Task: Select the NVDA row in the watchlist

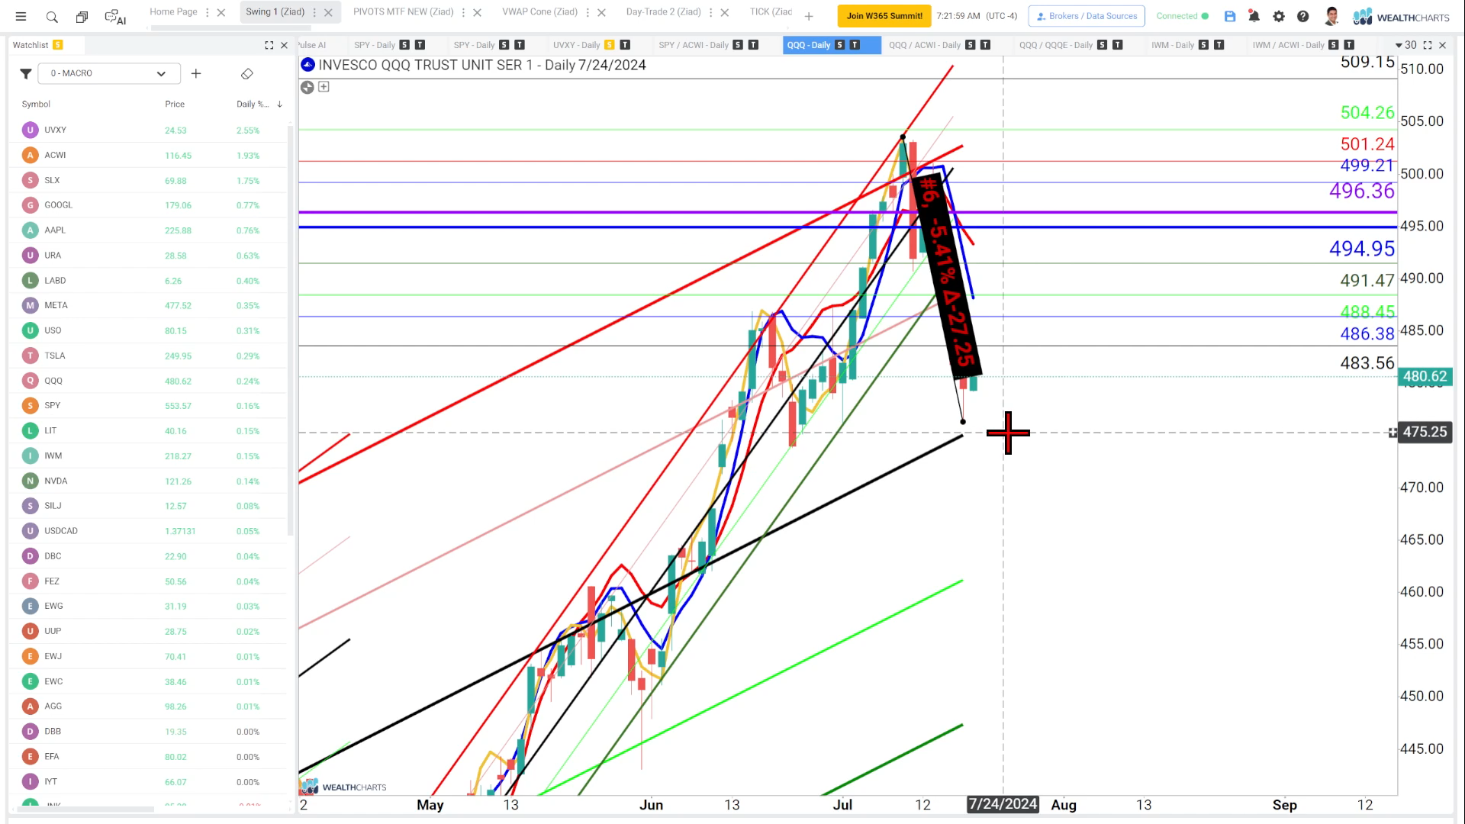Action: 149,481
